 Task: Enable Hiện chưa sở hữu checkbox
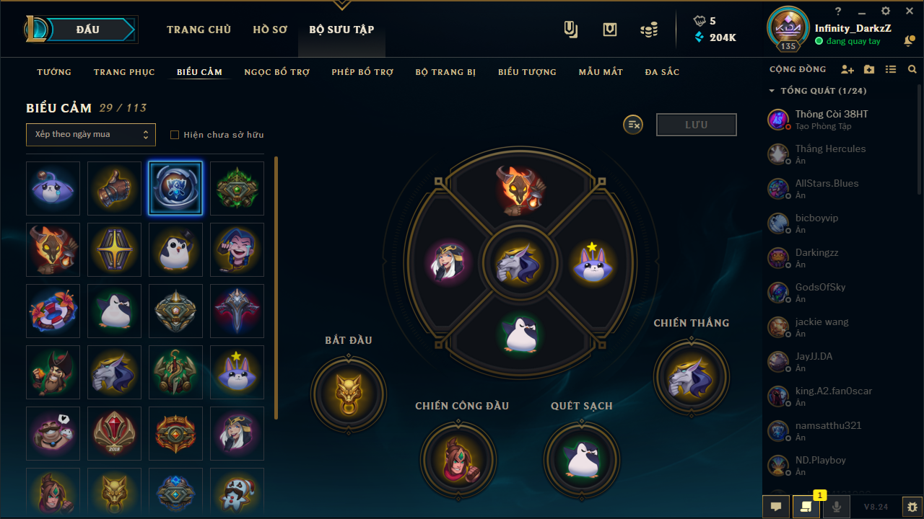174,135
